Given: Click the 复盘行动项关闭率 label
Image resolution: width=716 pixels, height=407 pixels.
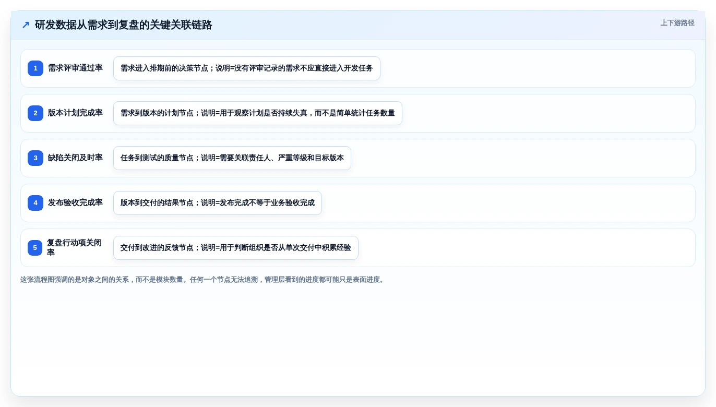Looking at the screenshot, I should click(75, 248).
